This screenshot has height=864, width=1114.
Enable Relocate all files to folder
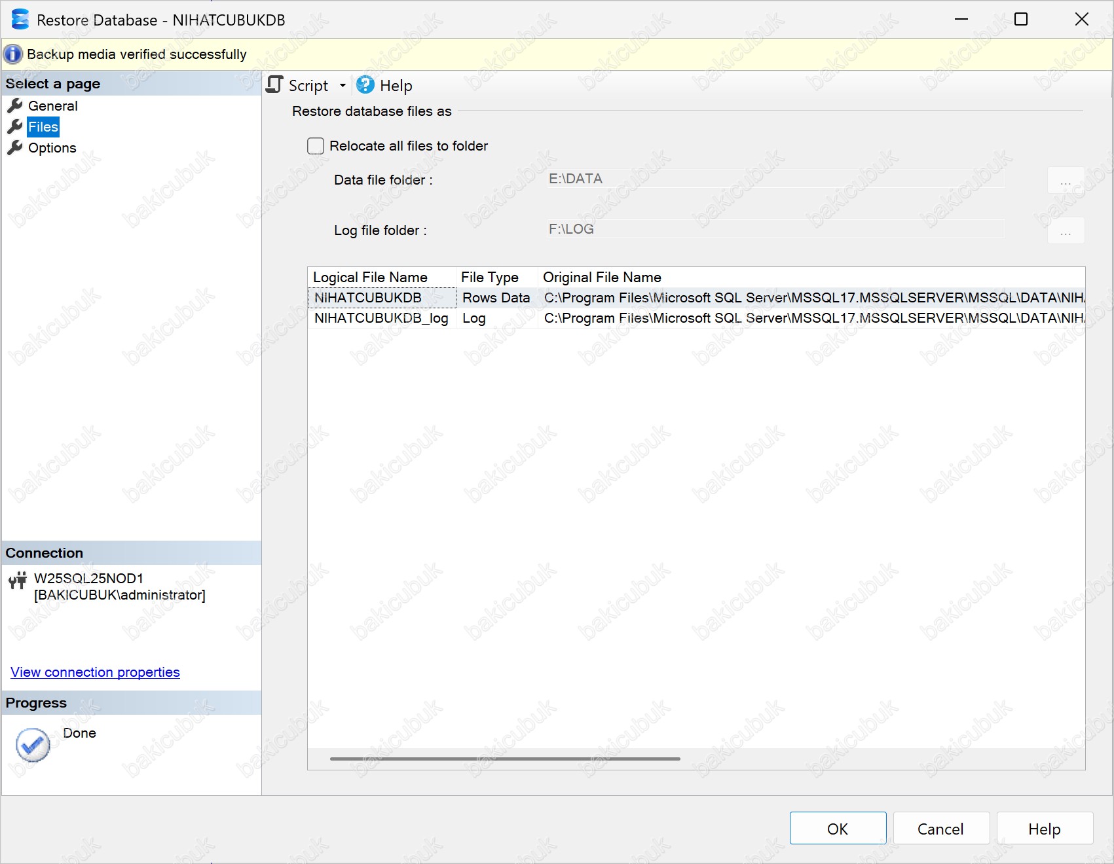316,146
